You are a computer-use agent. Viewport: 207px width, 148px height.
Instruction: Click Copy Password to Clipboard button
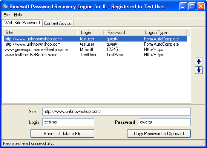coord(159,134)
